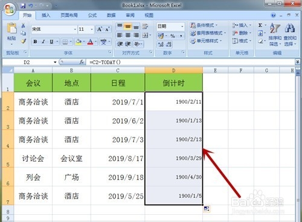Click the round Office button

(x=10, y=9)
